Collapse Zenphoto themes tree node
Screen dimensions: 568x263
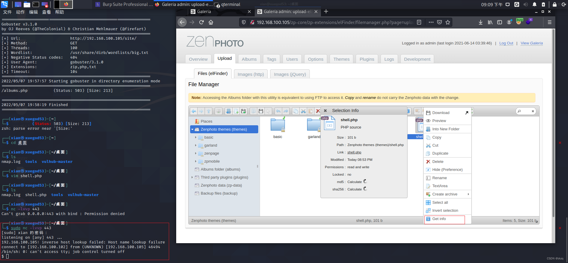tap(192, 129)
